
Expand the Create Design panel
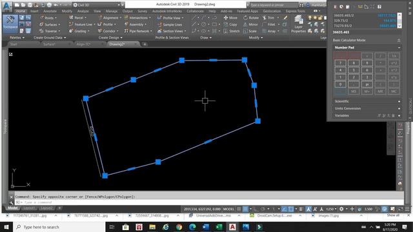(x=110, y=37)
